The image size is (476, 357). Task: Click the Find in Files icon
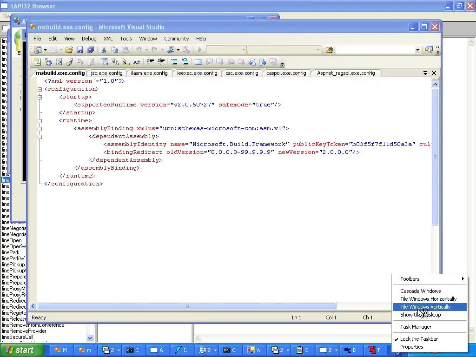point(330,50)
